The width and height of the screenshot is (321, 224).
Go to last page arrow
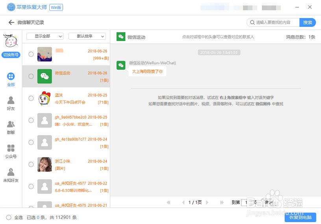pos(222,202)
